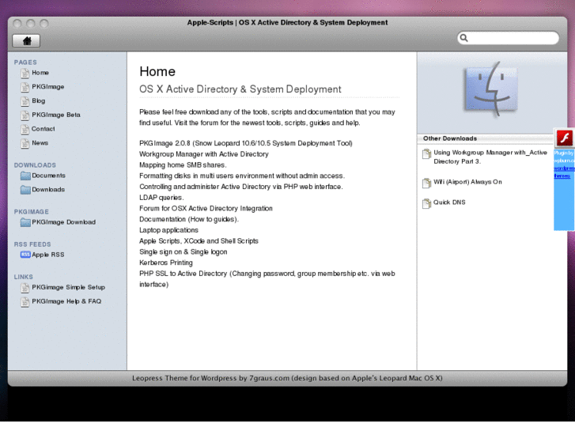Open the PKGImage Beta page
The height and width of the screenshot is (431, 575).
click(x=56, y=115)
